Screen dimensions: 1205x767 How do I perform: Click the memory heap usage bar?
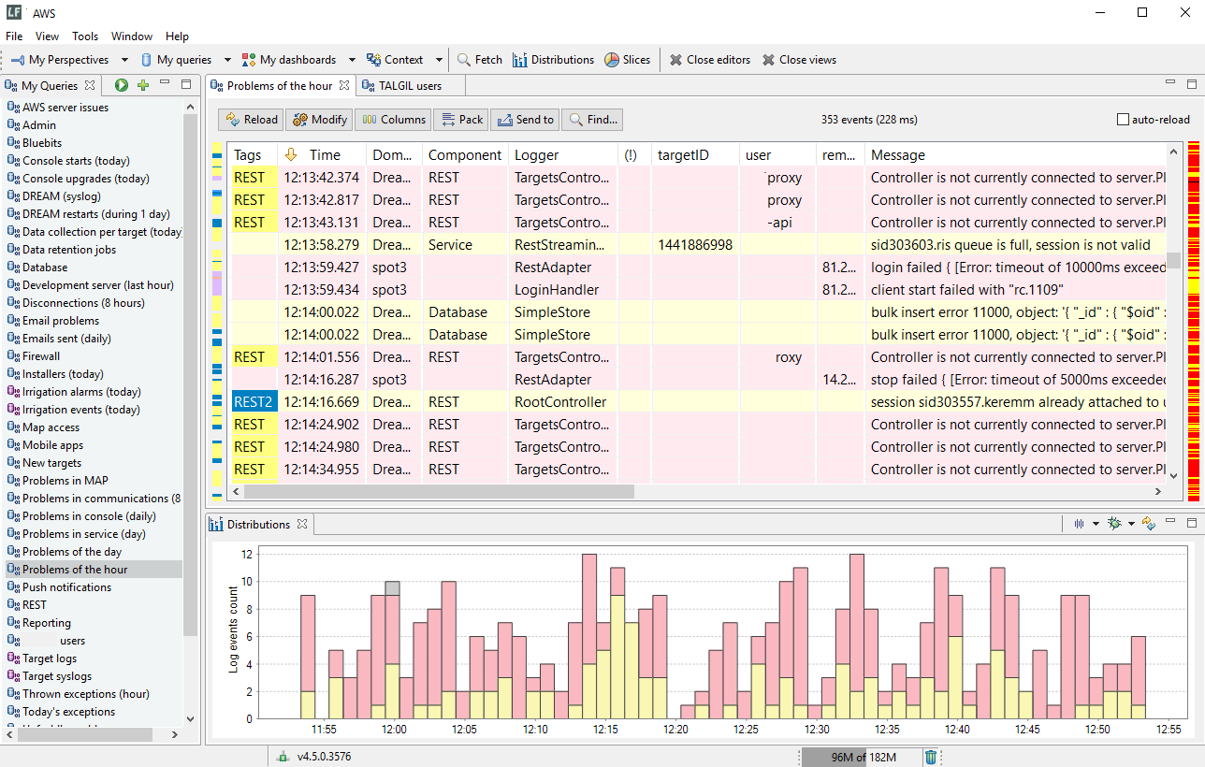pyautogui.click(x=862, y=757)
